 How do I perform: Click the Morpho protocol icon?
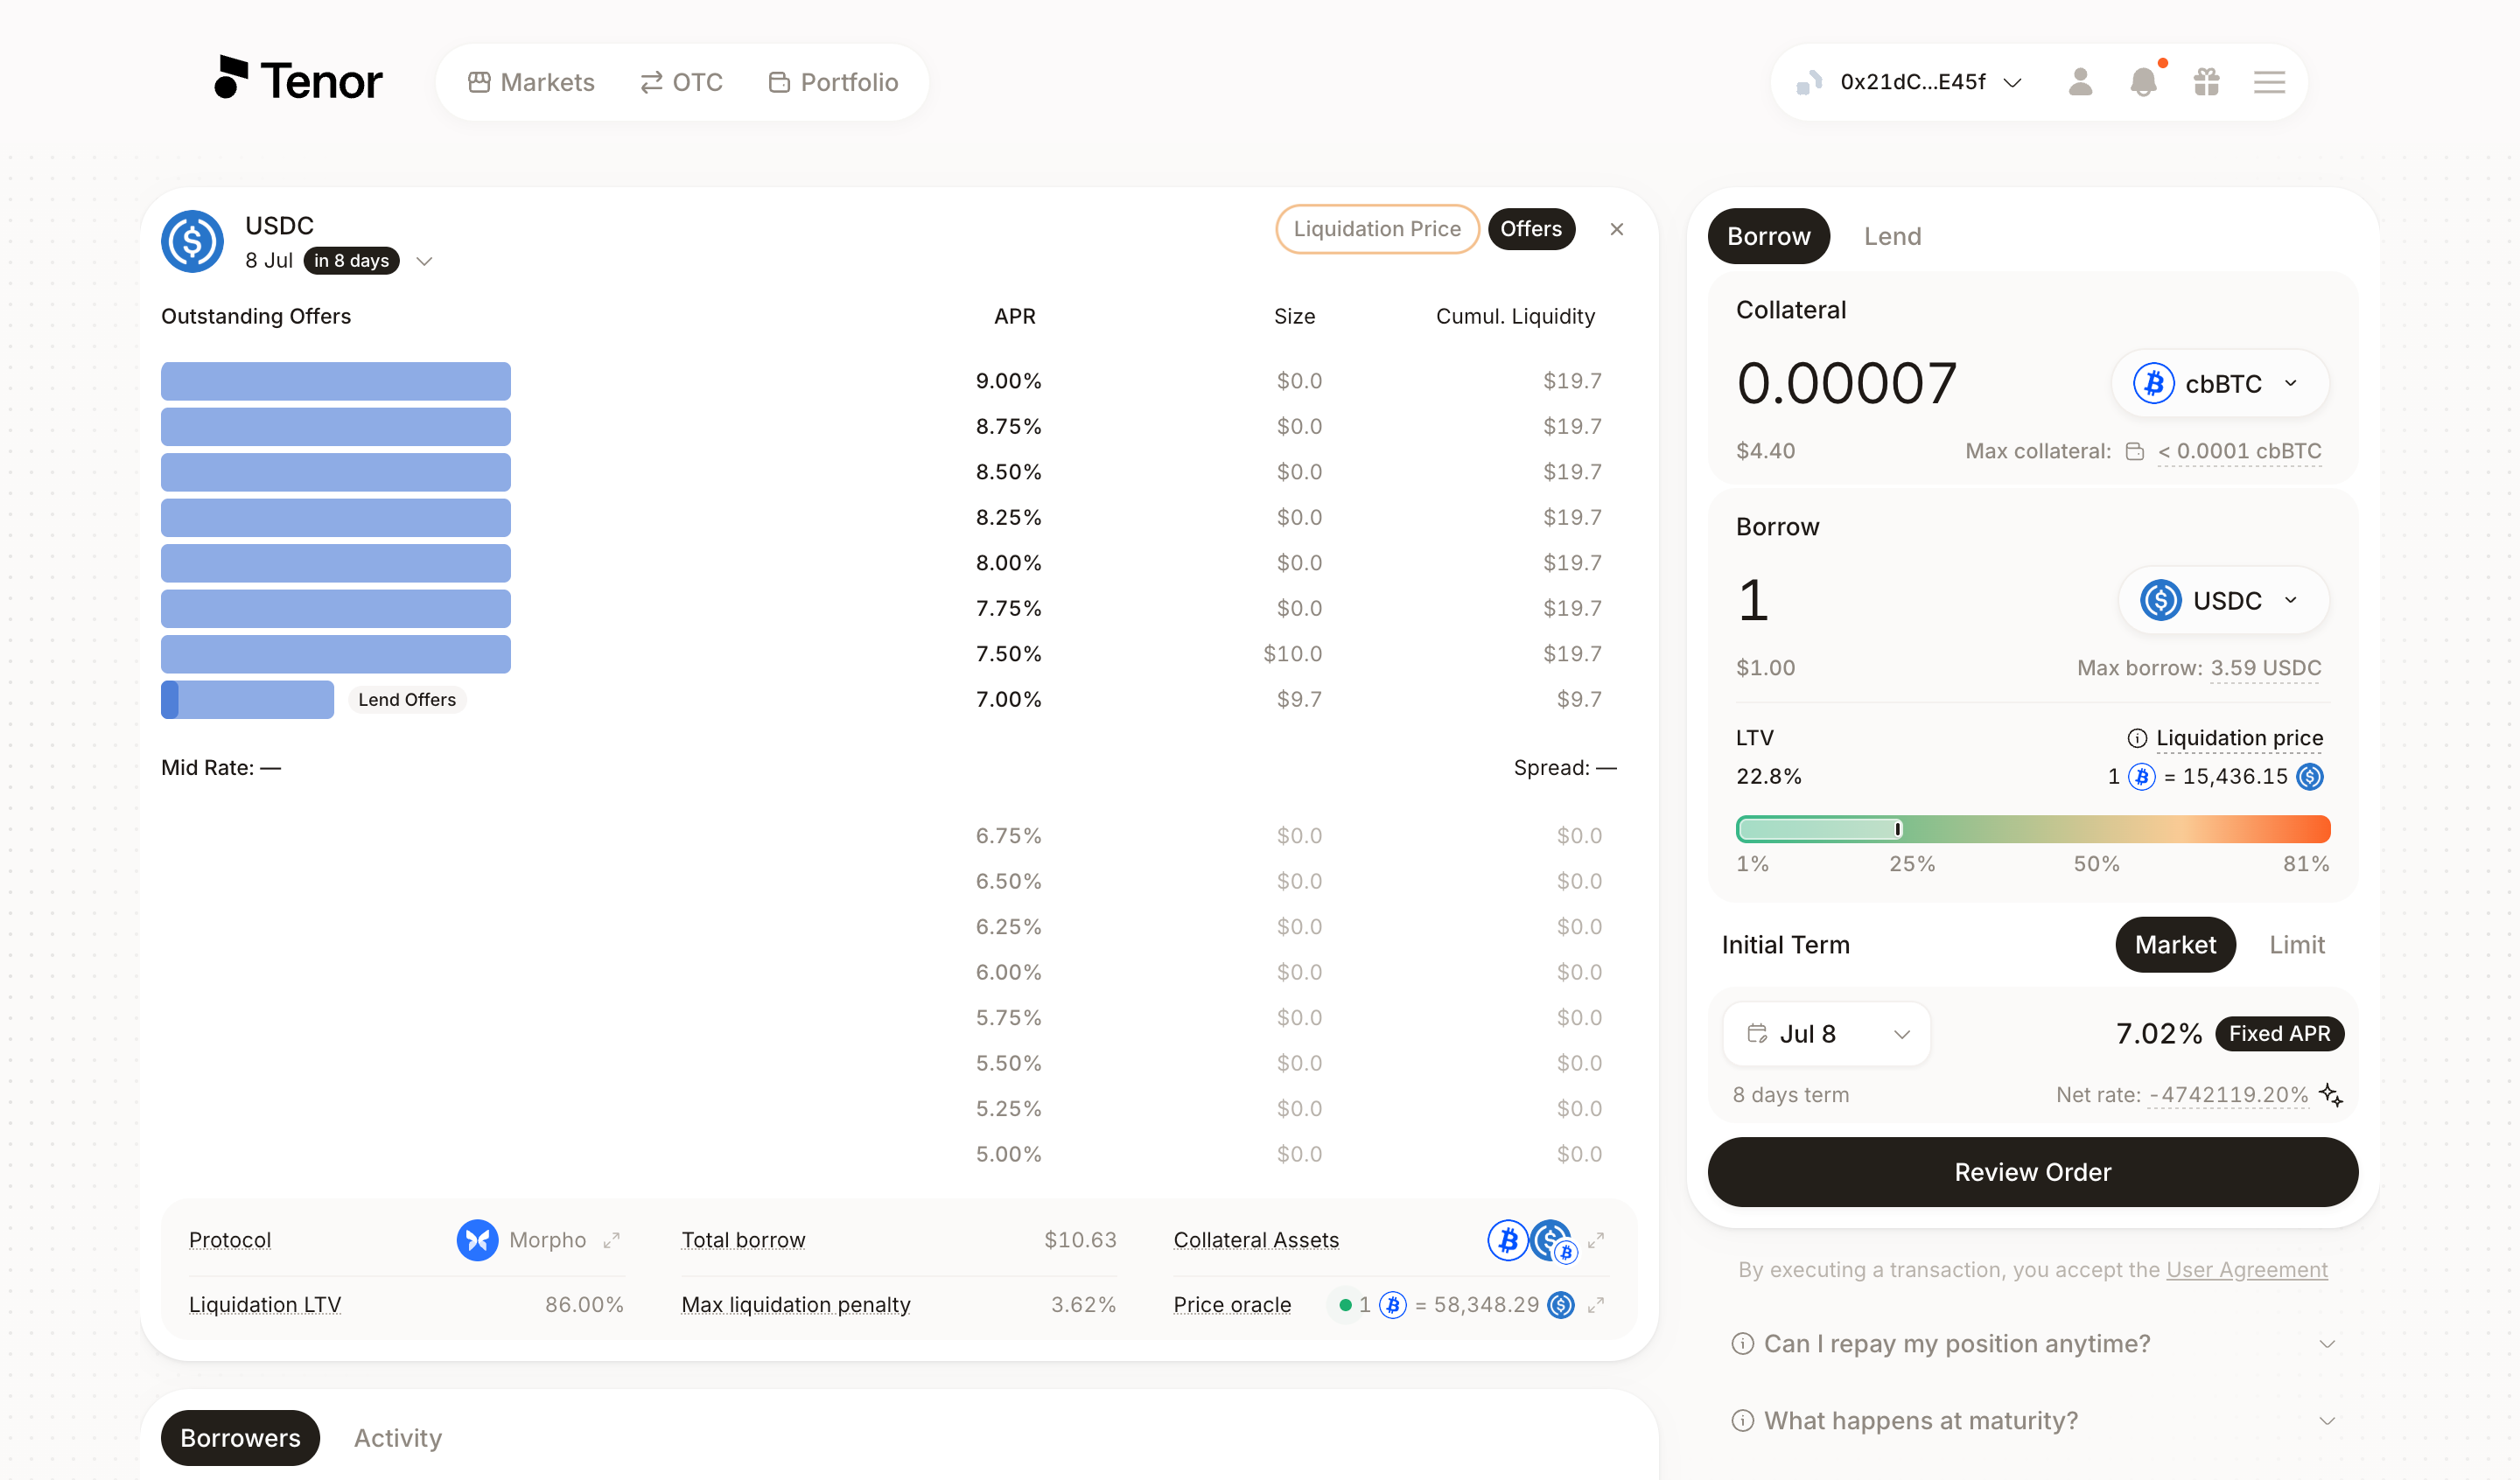477,1240
